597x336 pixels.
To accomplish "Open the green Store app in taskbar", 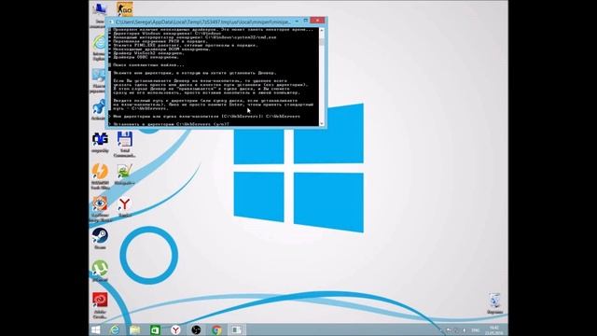I will (155, 329).
